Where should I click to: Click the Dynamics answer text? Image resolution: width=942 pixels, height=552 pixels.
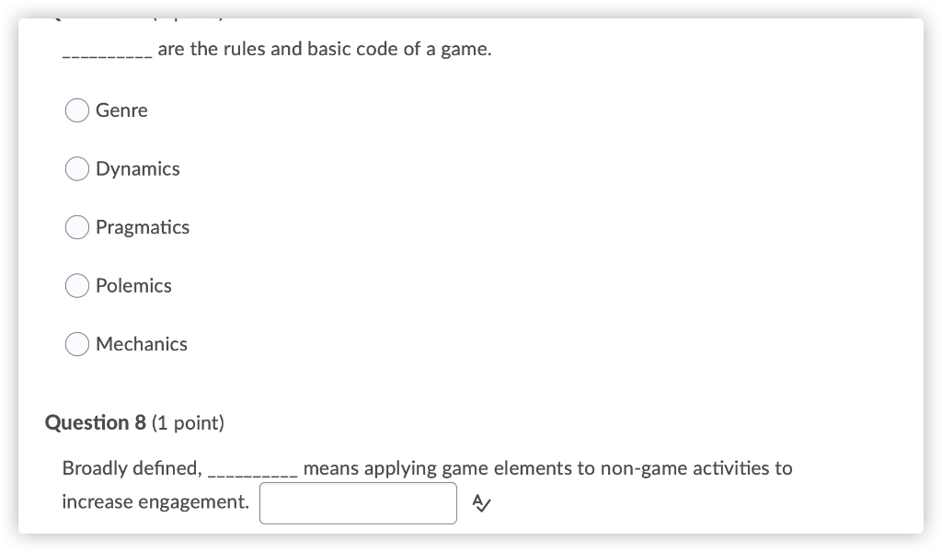[137, 168]
